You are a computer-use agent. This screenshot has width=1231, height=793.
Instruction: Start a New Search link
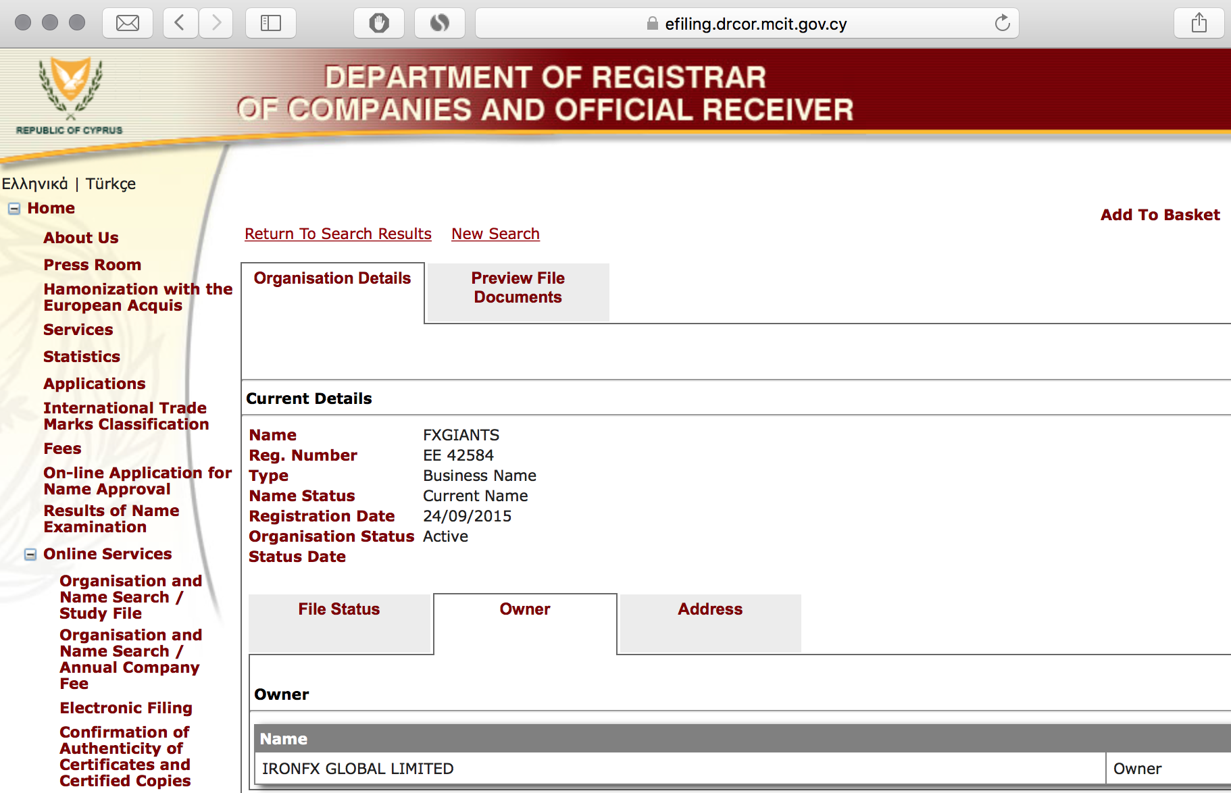tap(495, 234)
